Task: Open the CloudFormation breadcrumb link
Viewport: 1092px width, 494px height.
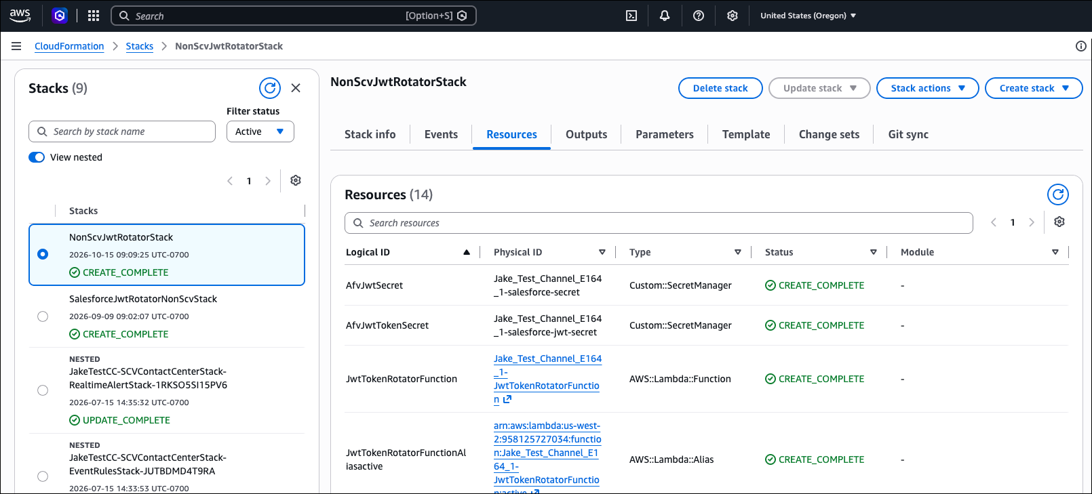Action: pyautogui.click(x=69, y=46)
